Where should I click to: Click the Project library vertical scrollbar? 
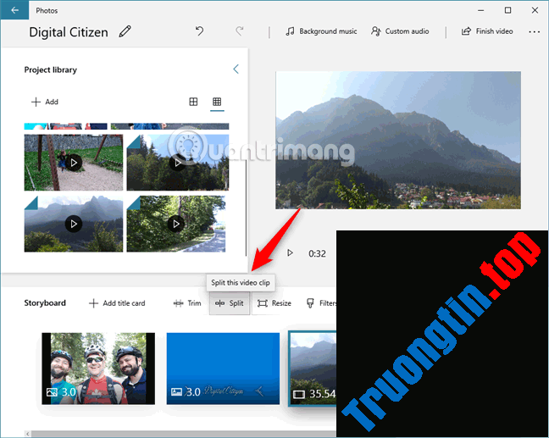247,208
